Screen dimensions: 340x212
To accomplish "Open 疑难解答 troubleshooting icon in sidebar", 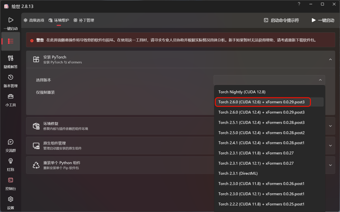I will click(x=11, y=58).
